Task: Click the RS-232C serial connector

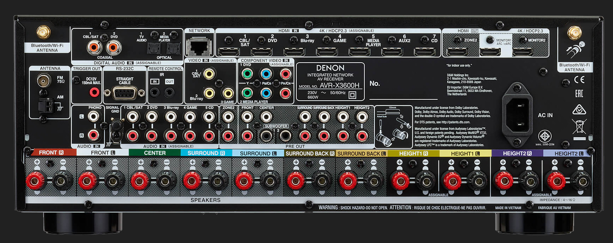Action: 125,93
